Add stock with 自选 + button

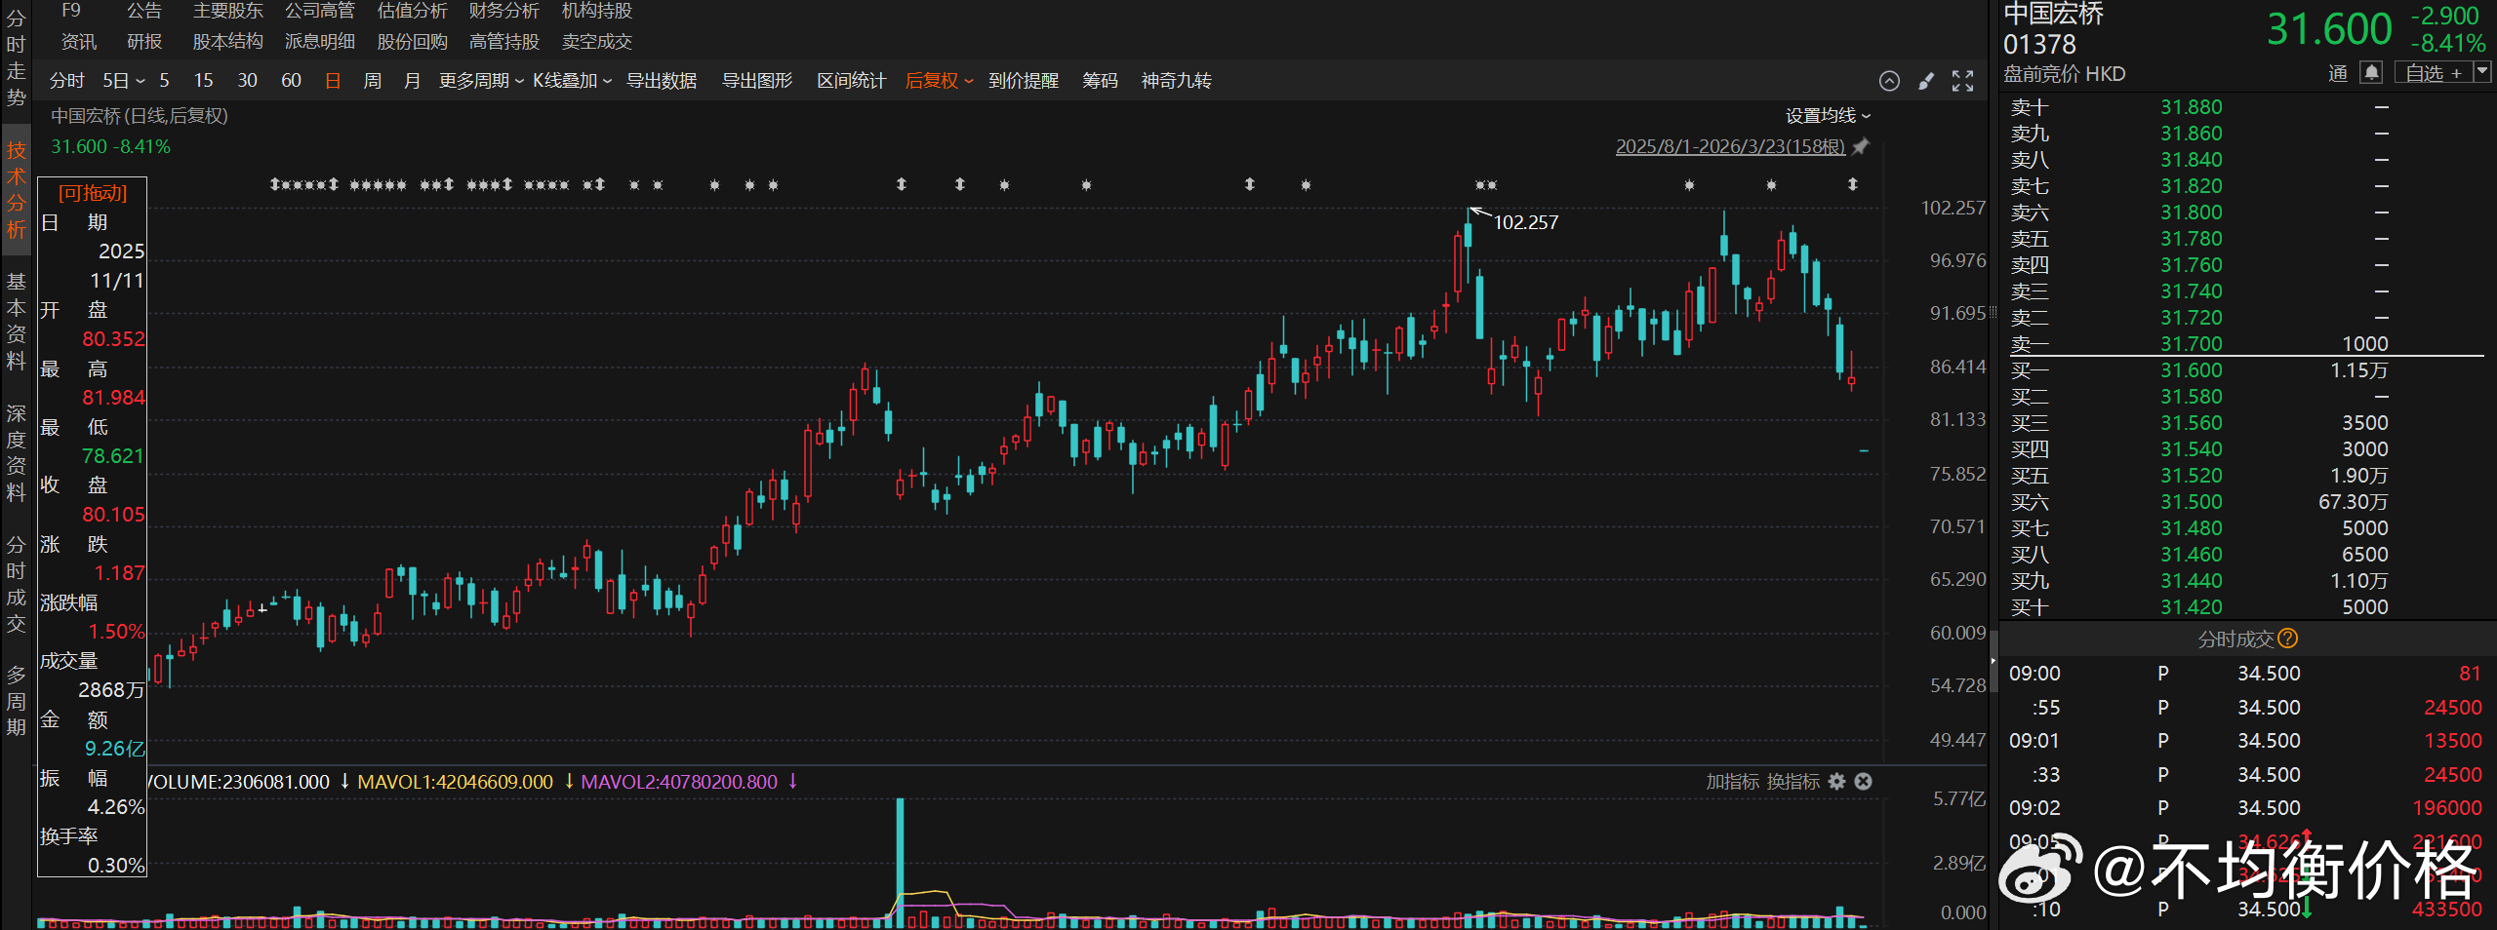tap(2435, 73)
